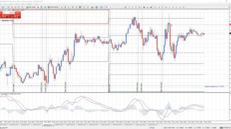Open the Market Watch panel icon
The width and height of the screenshot is (231, 129).
(8, 7)
